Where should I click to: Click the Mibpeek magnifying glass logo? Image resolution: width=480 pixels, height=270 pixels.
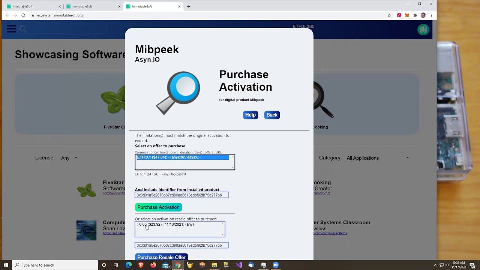click(178, 93)
